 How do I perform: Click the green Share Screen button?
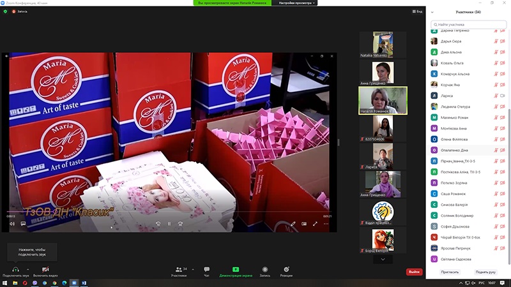point(236,272)
